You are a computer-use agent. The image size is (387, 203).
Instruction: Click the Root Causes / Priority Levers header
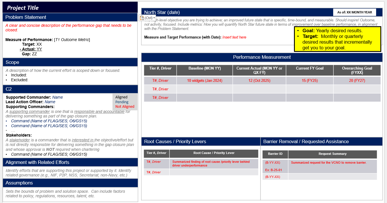coord(201,141)
